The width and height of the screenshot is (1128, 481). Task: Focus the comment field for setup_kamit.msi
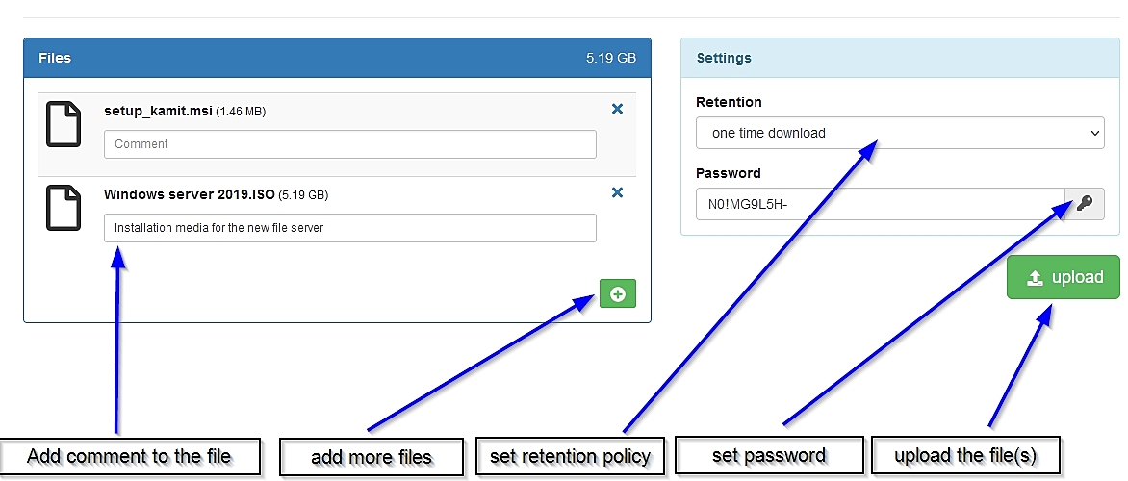pos(349,144)
